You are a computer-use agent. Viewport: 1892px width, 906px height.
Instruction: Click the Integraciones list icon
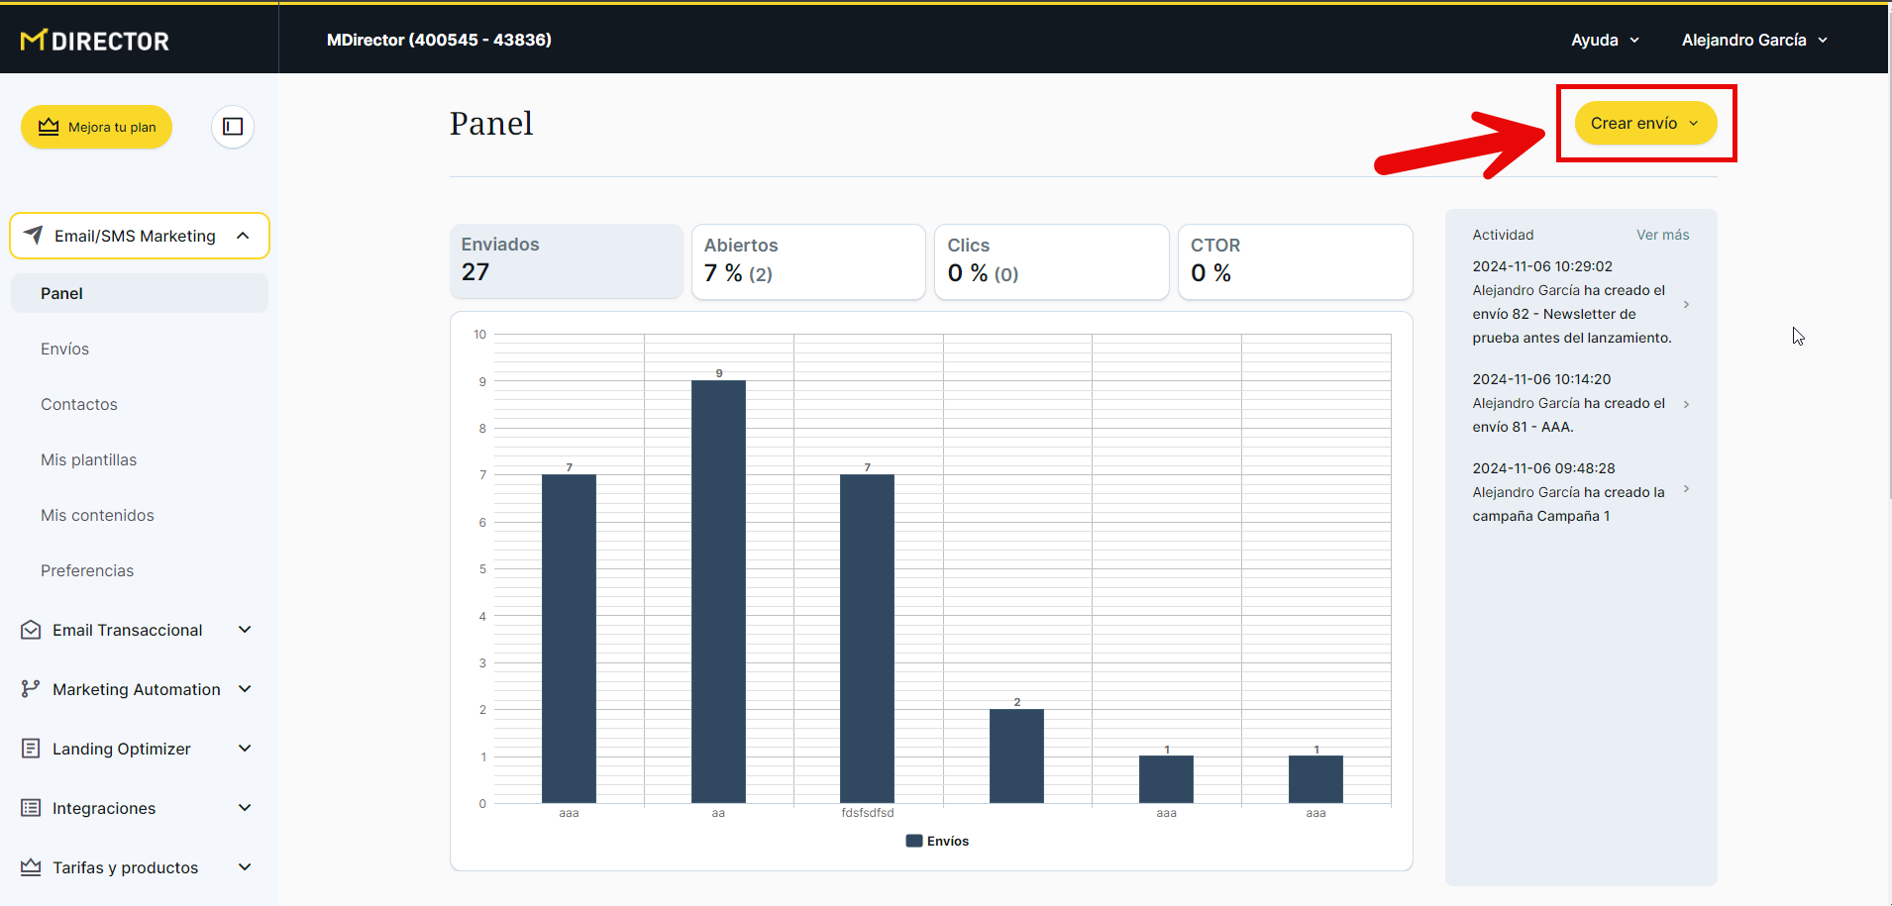pyautogui.click(x=31, y=808)
